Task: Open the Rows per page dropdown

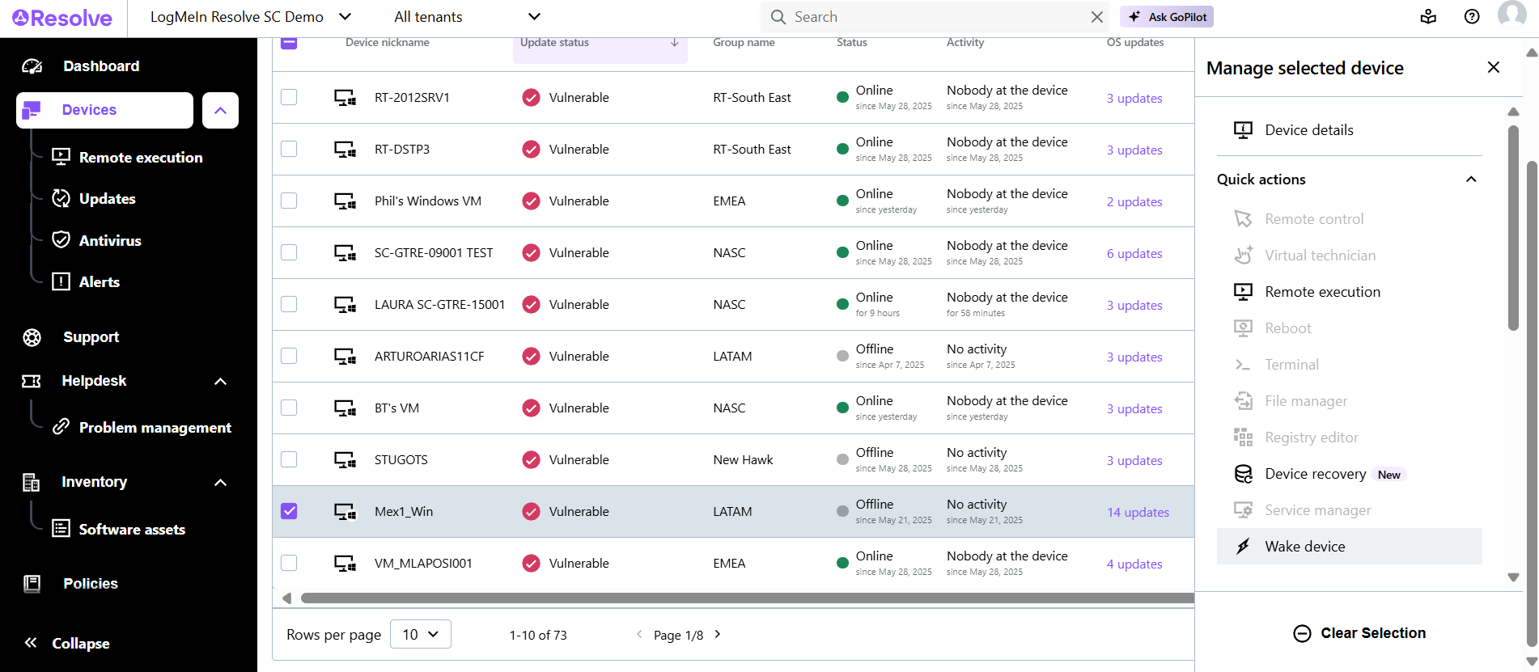Action: pos(420,635)
